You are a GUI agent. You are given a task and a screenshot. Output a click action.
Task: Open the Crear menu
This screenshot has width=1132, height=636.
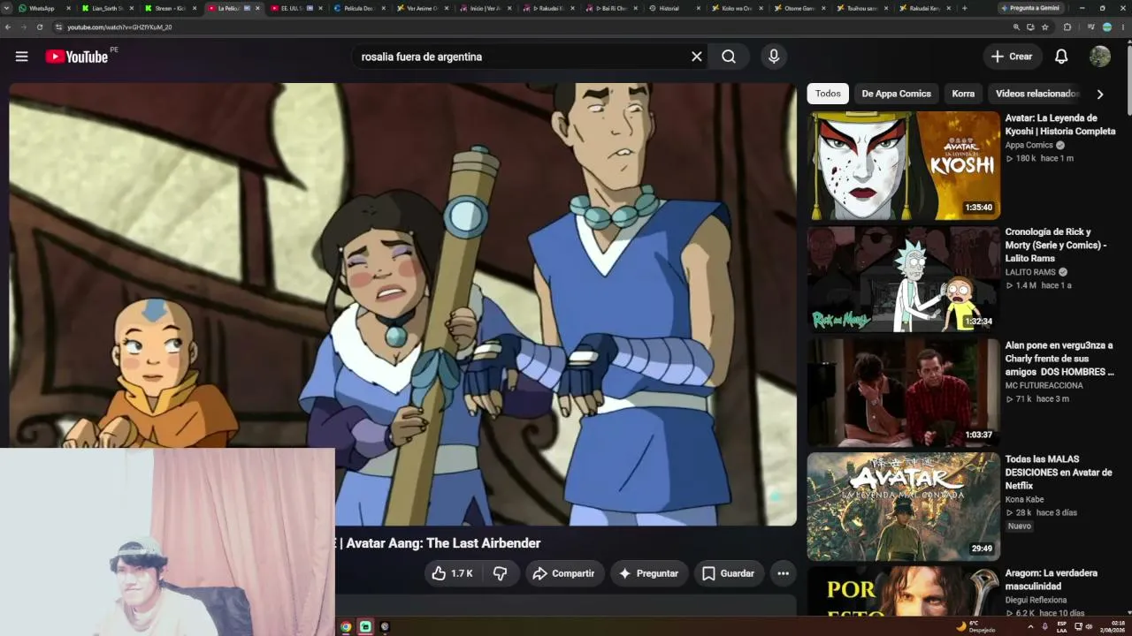pyautogui.click(x=1012, y=57)
